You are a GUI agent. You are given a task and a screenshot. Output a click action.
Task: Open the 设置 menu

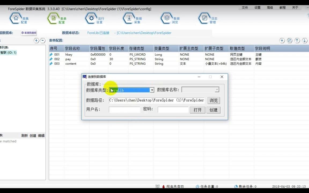(x=257, y=8)
